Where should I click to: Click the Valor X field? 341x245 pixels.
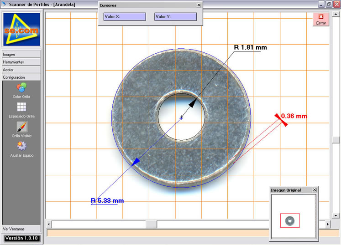tap(125, 17)
